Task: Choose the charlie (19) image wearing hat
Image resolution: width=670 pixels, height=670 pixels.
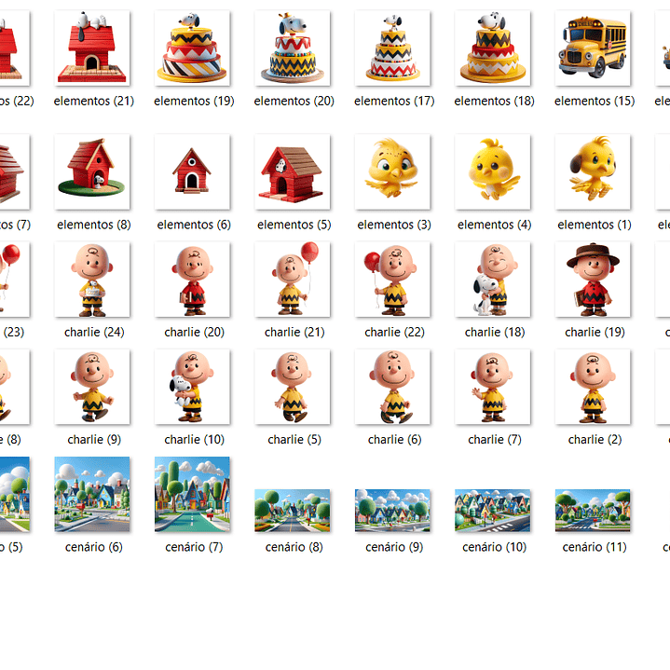Action: [593, 280]
